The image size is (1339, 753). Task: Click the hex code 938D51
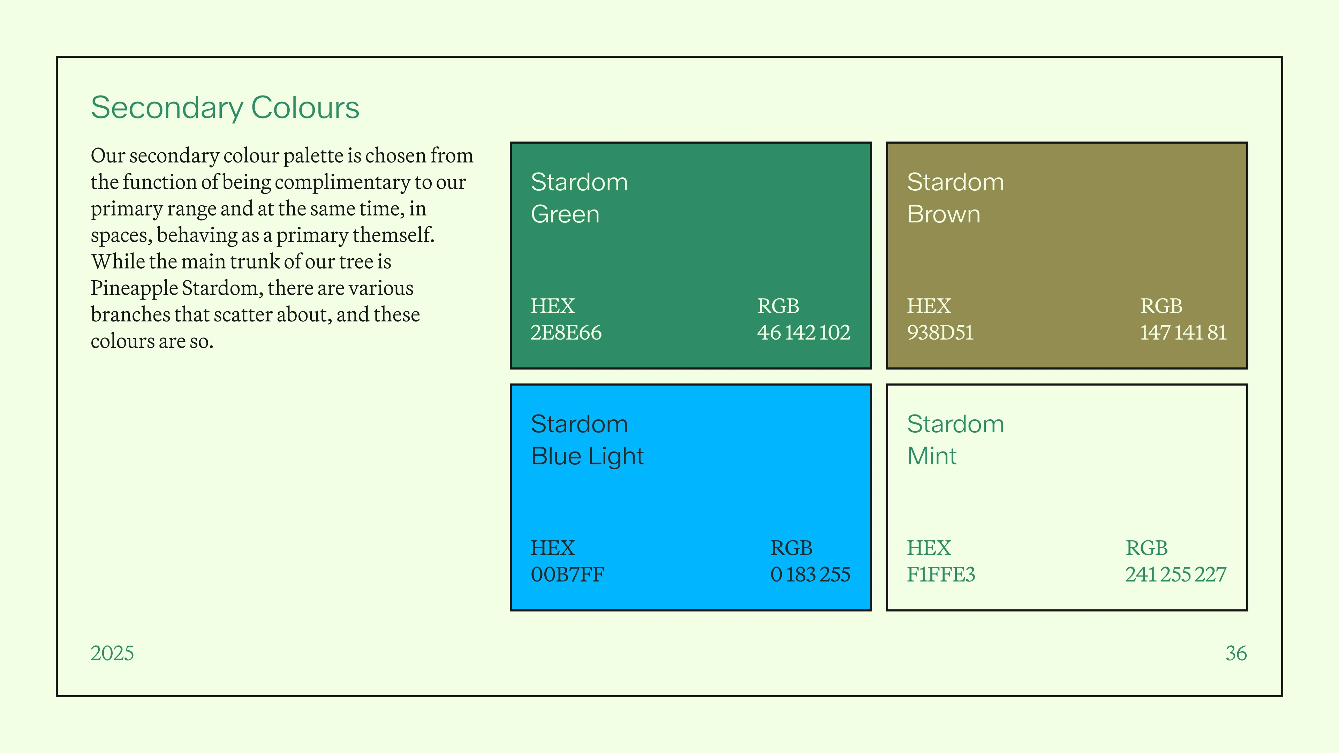940,333
